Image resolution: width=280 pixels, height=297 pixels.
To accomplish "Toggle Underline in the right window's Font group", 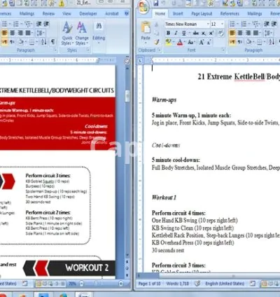I will coord(184,33).
